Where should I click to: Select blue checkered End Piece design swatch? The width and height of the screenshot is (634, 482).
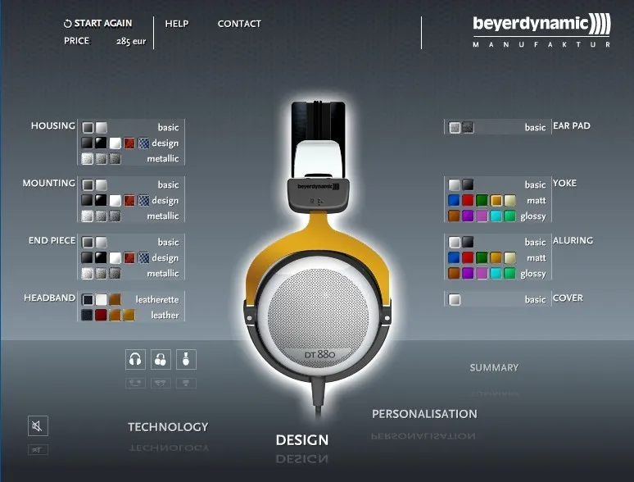coord(143,258)
